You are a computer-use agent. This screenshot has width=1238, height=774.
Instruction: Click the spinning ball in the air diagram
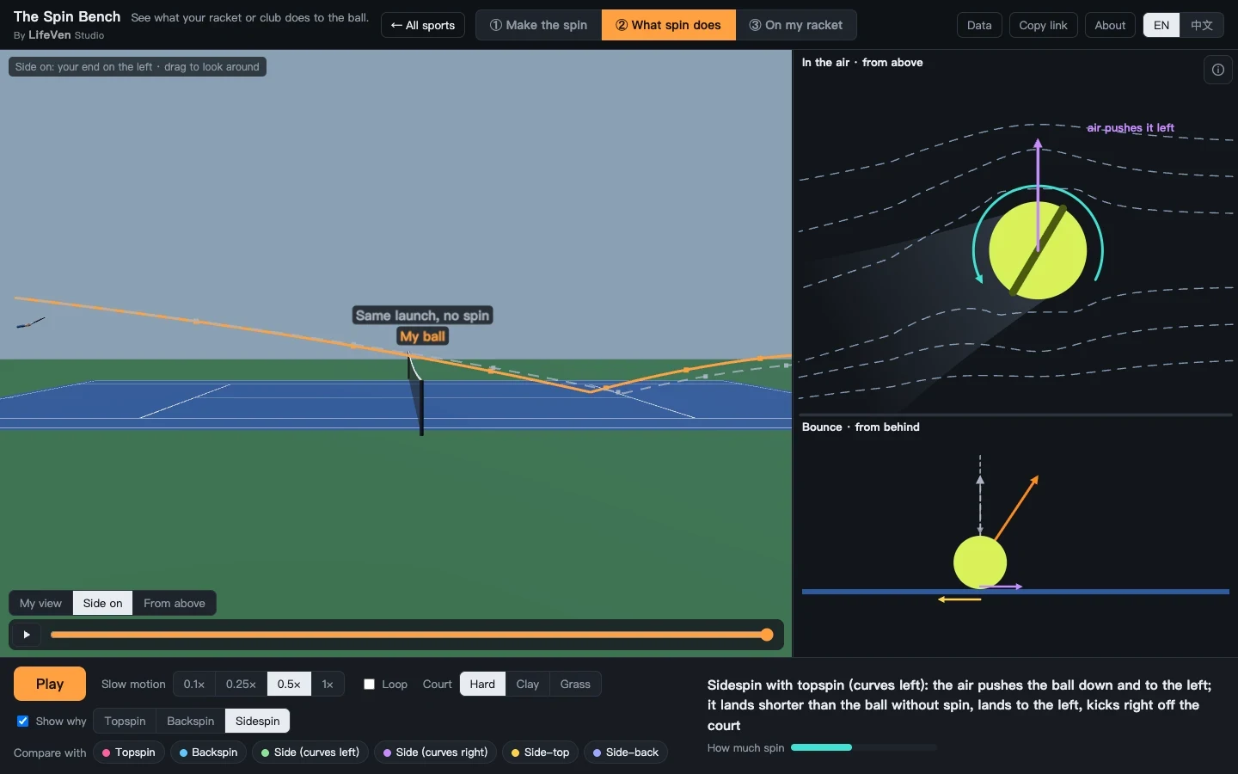pos(1038,250)
